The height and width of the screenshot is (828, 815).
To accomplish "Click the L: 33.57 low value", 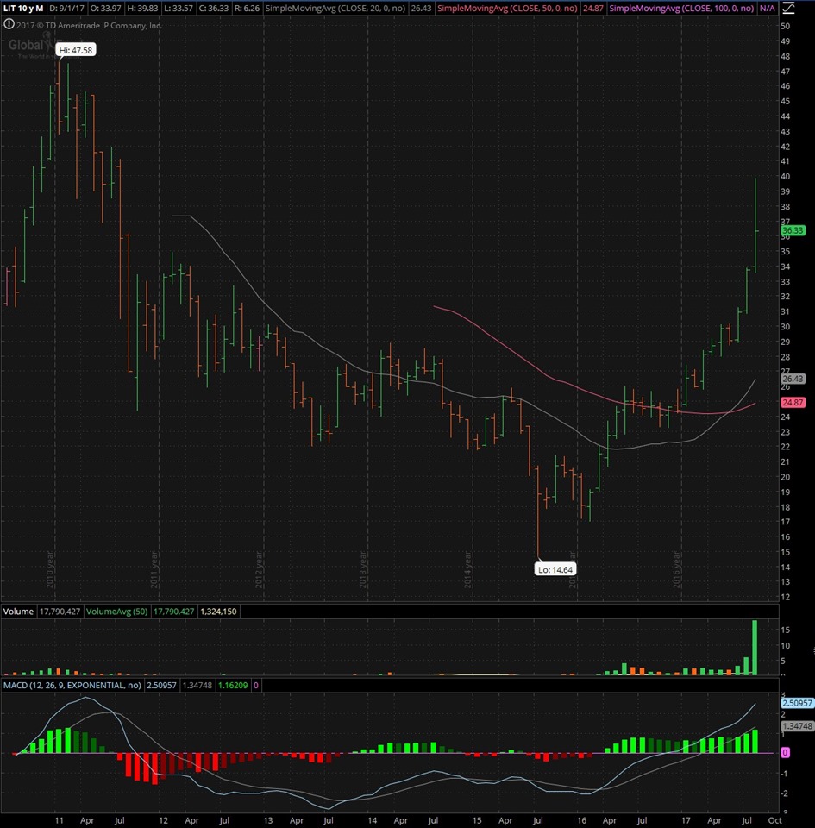I will click(179, 8).
